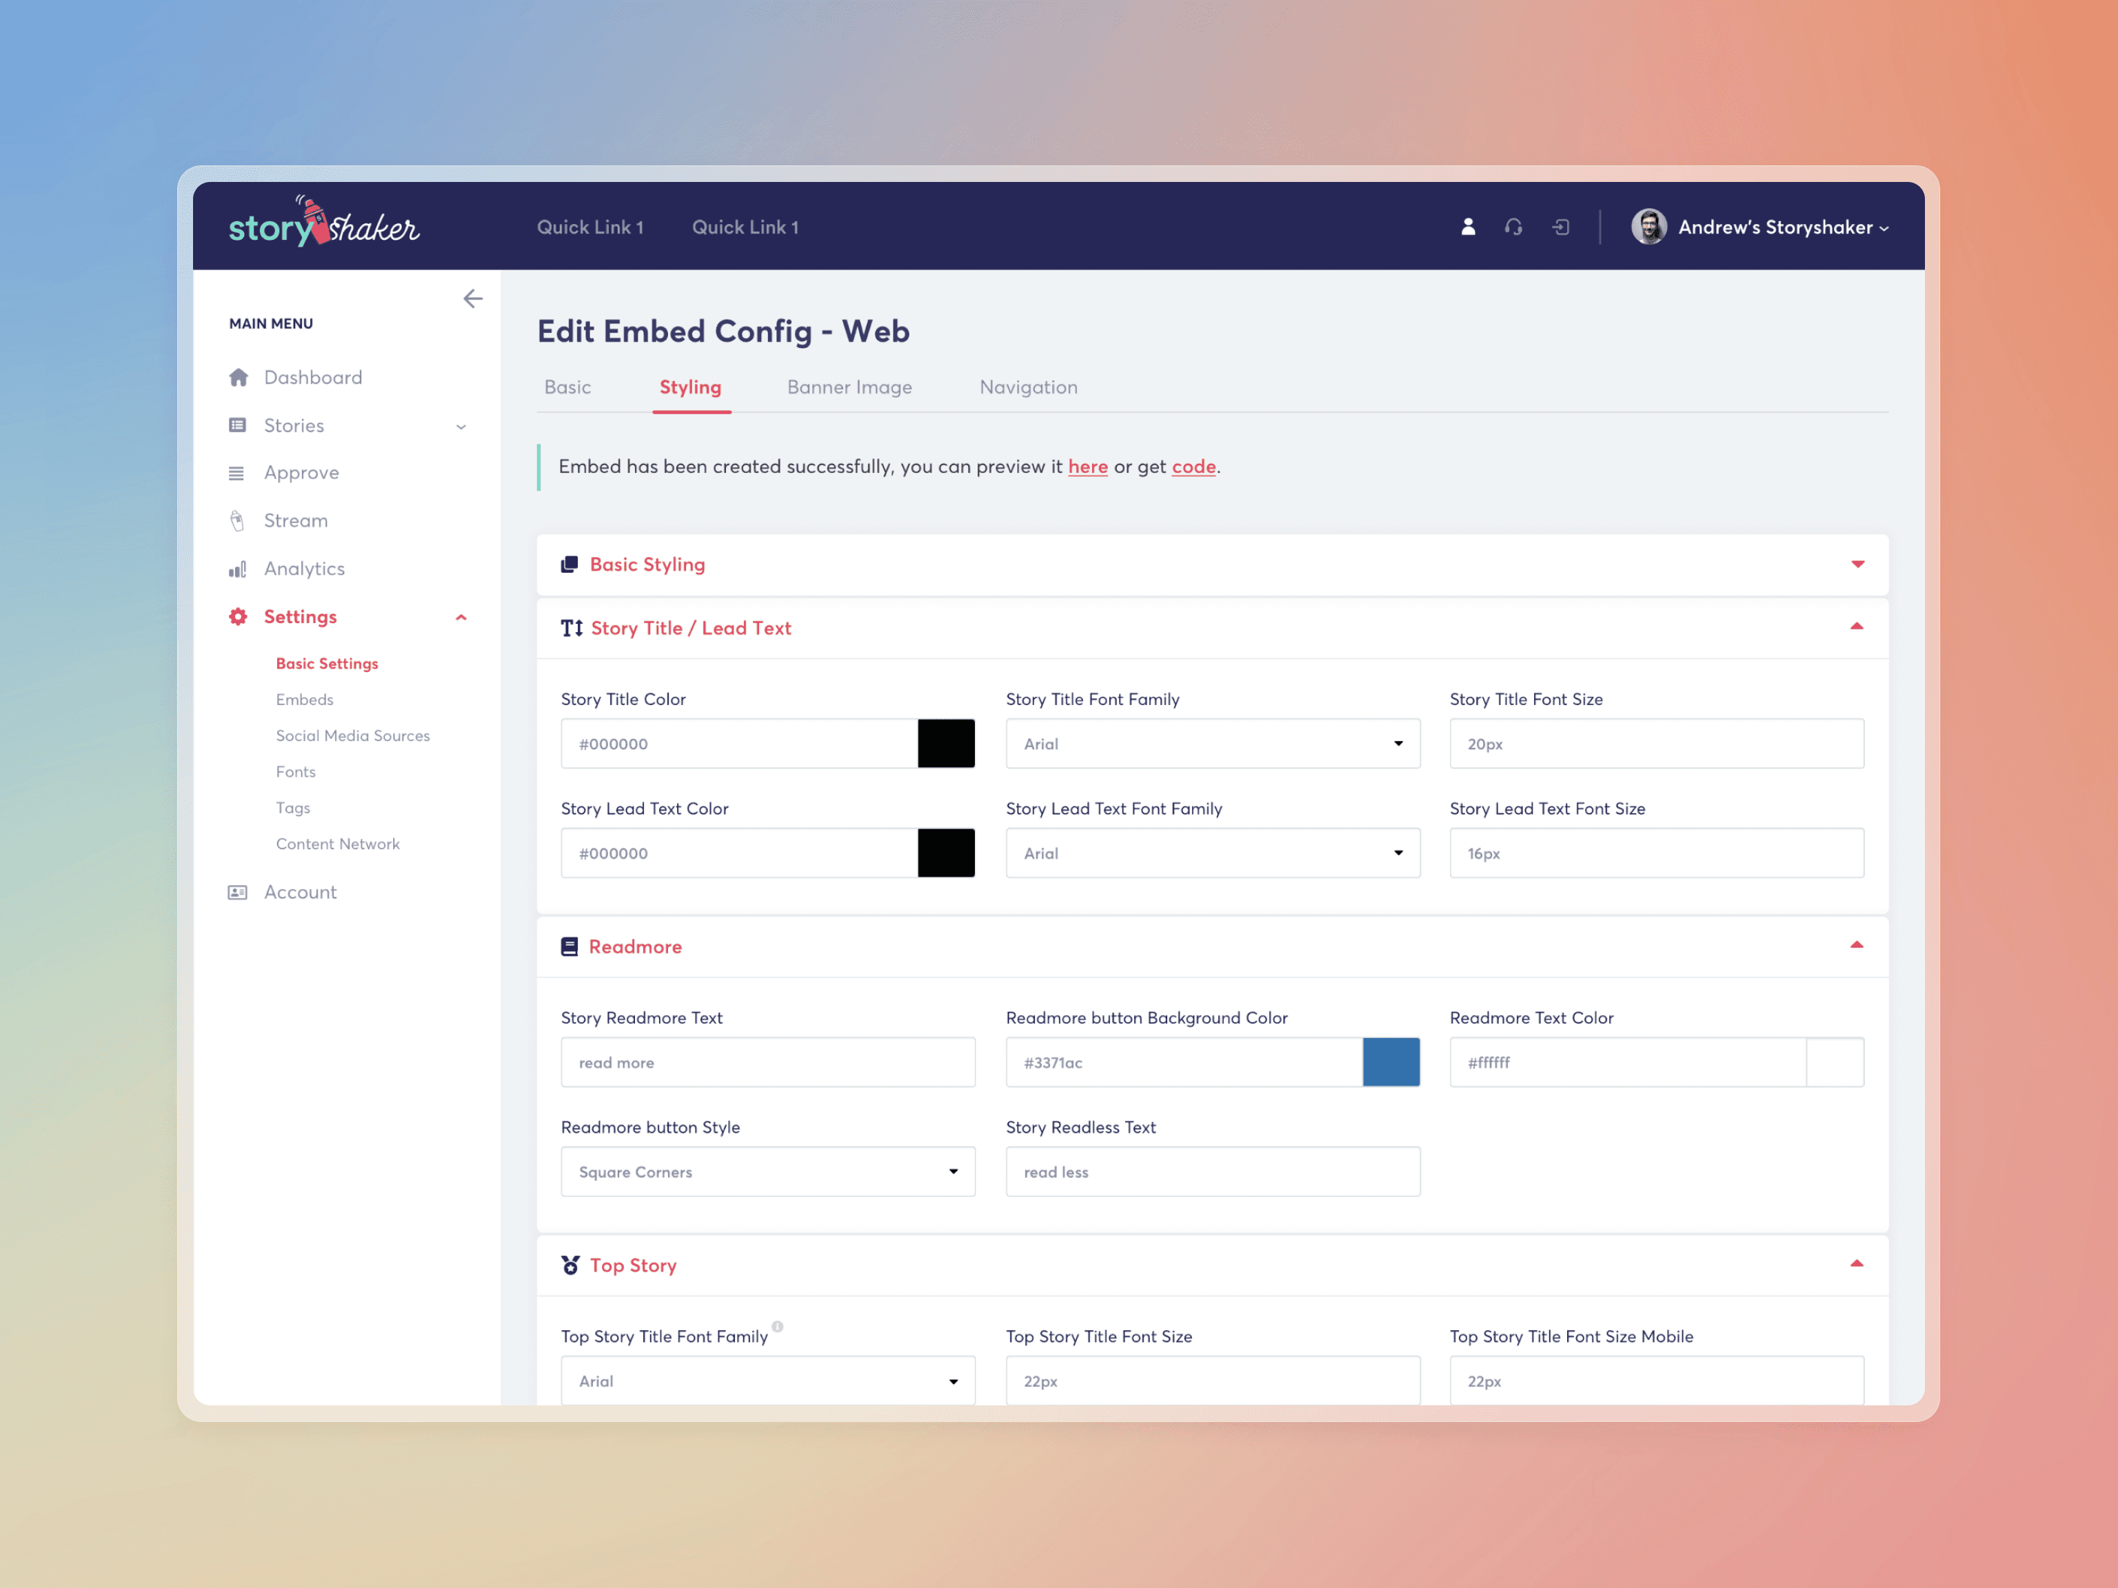Image resolution: width=2118 pixels, height=1588 pixels.
Task: Click the 'code' link in notice
Action: 1193,467
